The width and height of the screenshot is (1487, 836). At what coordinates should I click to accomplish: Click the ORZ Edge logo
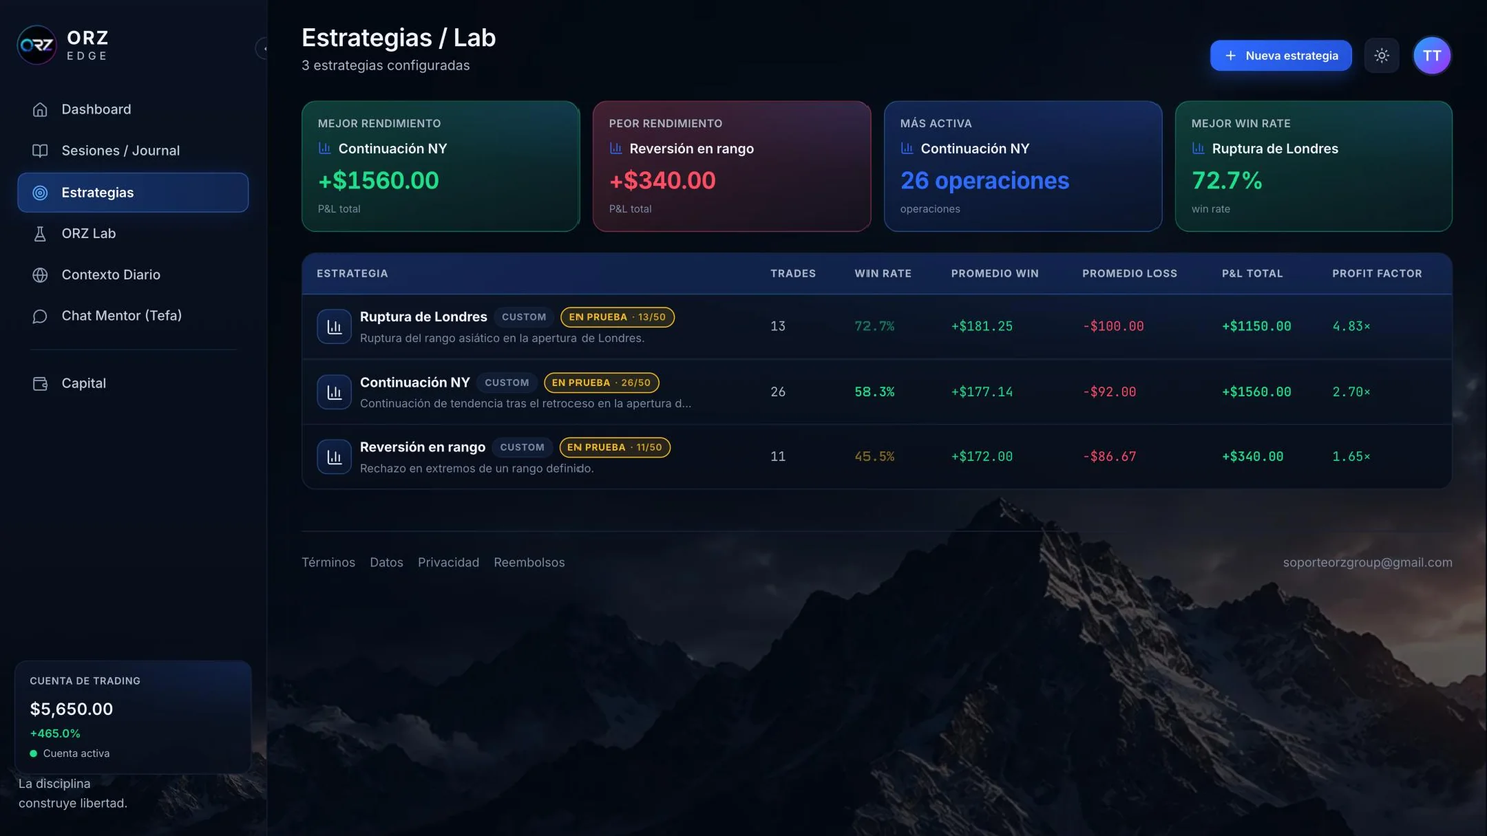[x=36, y=45]
